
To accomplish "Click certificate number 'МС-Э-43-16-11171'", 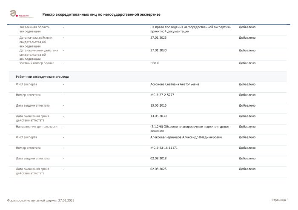I will pos(164,148).
